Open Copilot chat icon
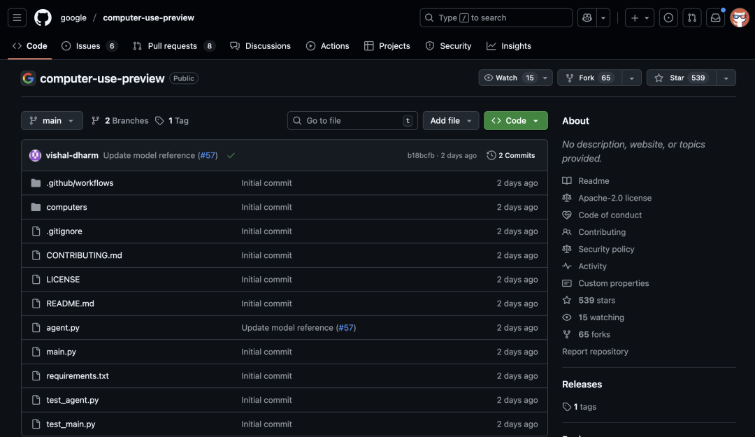This screenshot has height=437, width=755. click(x=585, y=17)
